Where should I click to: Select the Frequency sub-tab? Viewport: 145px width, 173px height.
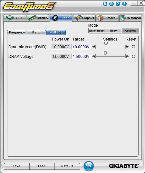(x=17, y=32)
